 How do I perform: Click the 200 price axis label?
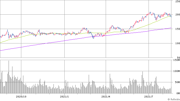pos(177,15)
